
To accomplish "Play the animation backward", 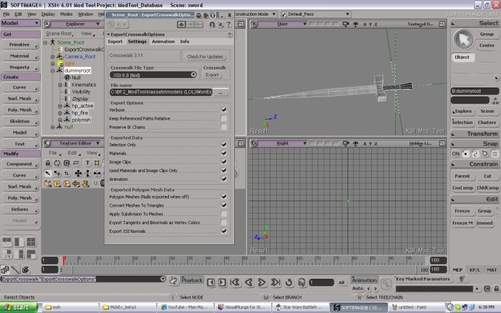I will point(249,282).
